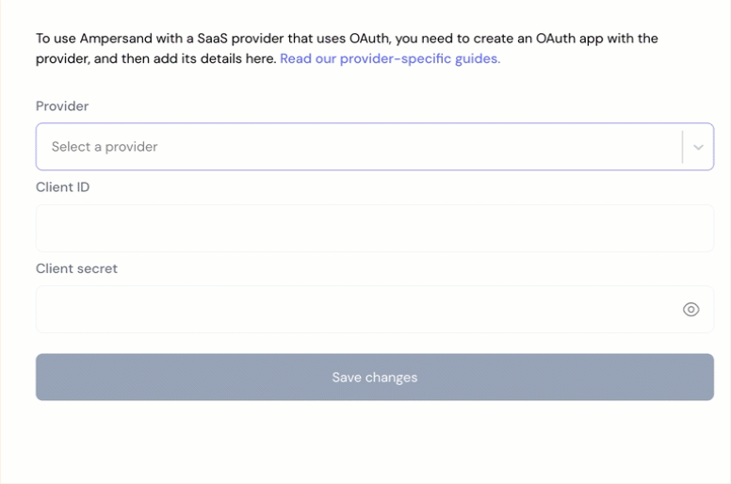731x484 pixels.
Task: Toggle password visibility in Client secret
Action: [690, 309]
